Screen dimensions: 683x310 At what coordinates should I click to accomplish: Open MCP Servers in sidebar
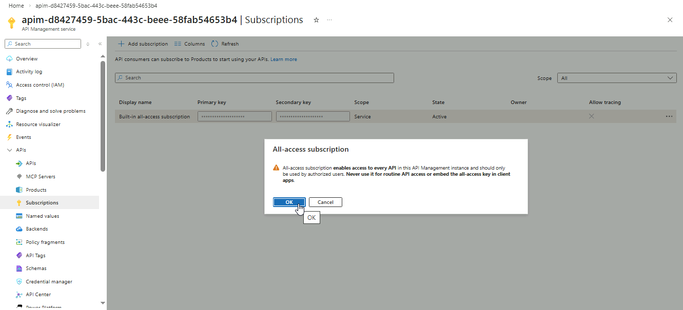[41, 177]
